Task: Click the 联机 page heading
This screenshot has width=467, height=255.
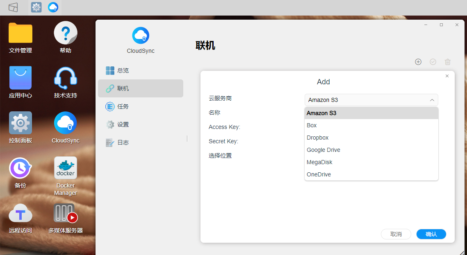Action: (x=205, y=45)
